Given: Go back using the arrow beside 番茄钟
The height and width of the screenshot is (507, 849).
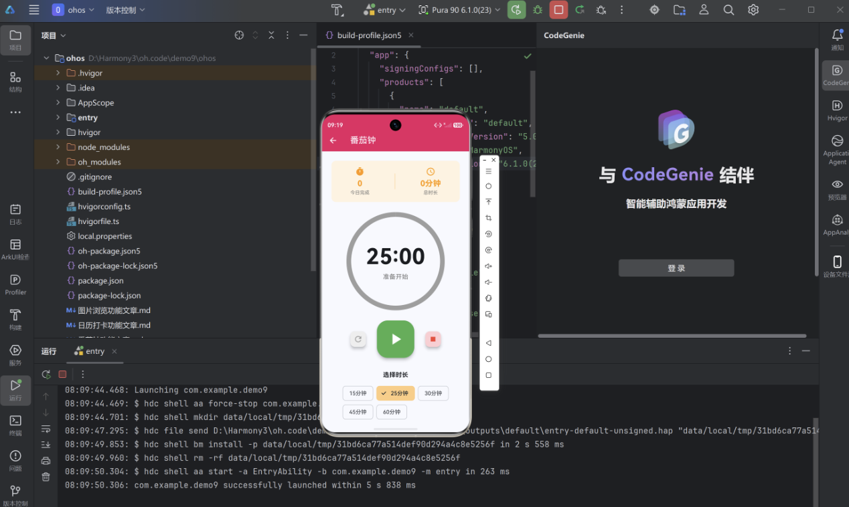Looking at the screenshot, I should tap(333, 140).
